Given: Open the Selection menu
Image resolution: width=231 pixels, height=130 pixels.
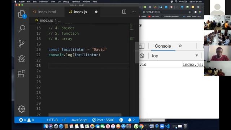Looking at the screenshot, I should 44,1.
